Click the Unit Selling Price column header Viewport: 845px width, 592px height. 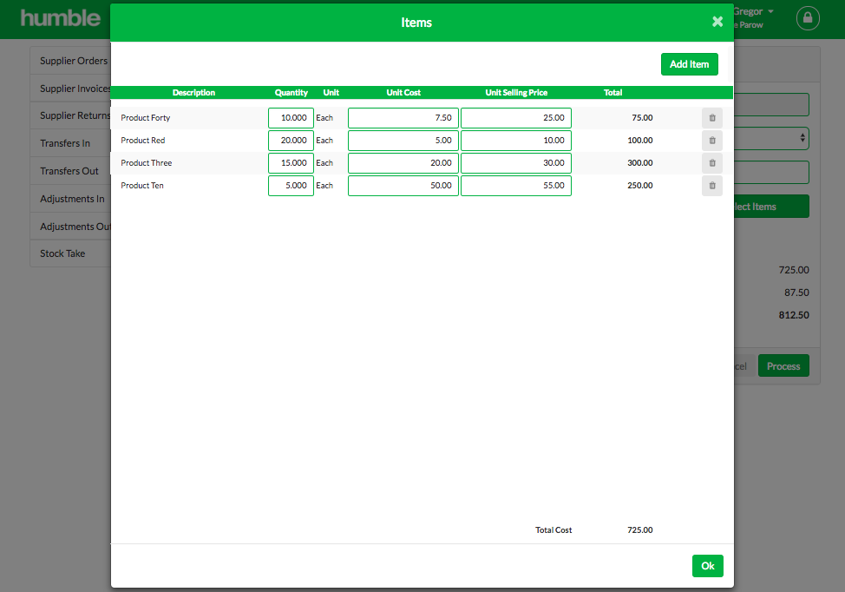coord(516,93)
